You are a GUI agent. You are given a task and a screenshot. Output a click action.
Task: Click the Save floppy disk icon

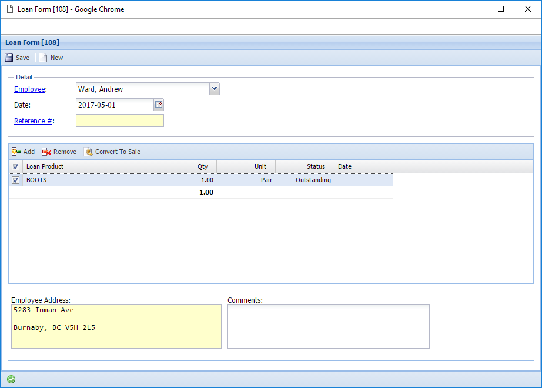pos(9,58)
